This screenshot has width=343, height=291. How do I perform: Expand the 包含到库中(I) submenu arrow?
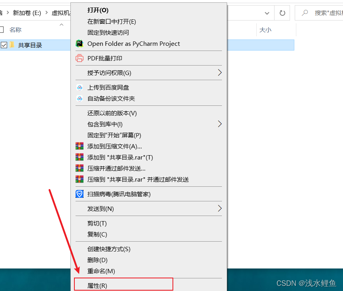pos(220,124)
